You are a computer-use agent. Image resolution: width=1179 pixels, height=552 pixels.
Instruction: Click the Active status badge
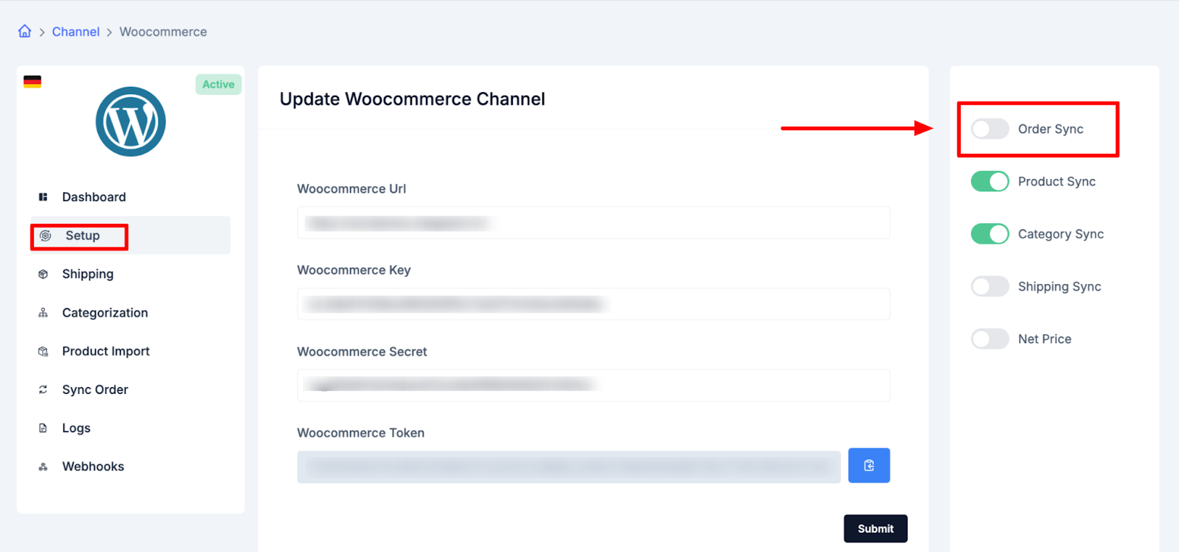coord(218,84)
